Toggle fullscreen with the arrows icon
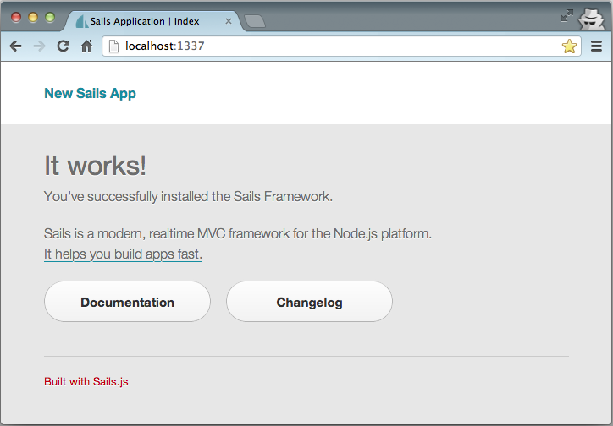Image resolution: width=613 pixels, height=426 pixels. [x=567, y=15]
